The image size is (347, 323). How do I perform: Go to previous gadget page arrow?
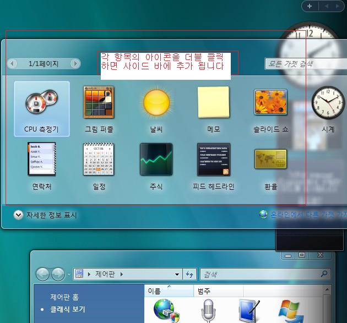pos(12,64)
